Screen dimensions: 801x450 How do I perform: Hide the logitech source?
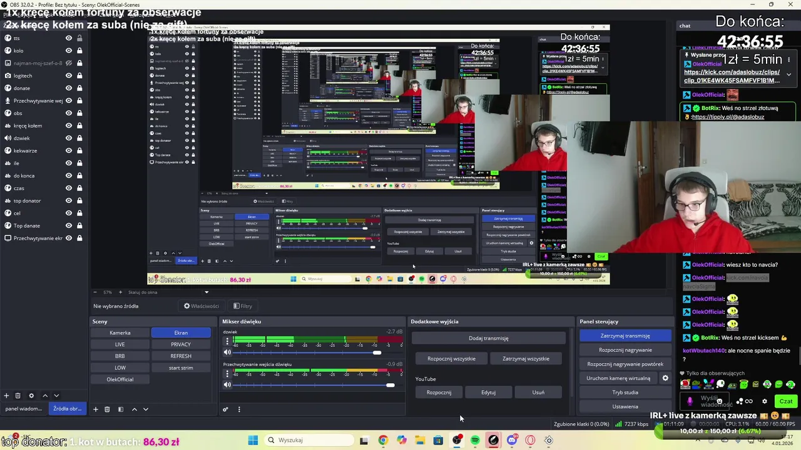point(69,76)
